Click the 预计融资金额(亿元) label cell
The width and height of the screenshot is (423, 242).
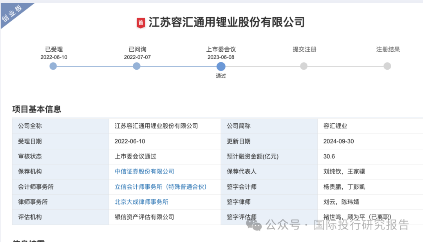pos(269,157)
